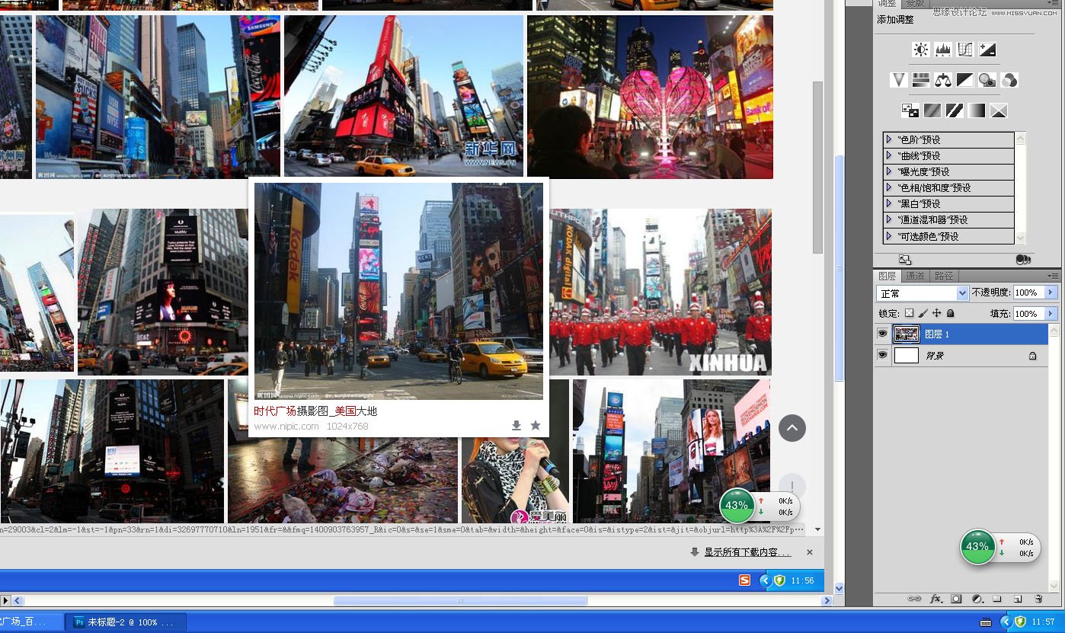Open the layer style fx menu
Image resolution: width=1065 pixels, height=633 pixels.
tap(936, 599)
